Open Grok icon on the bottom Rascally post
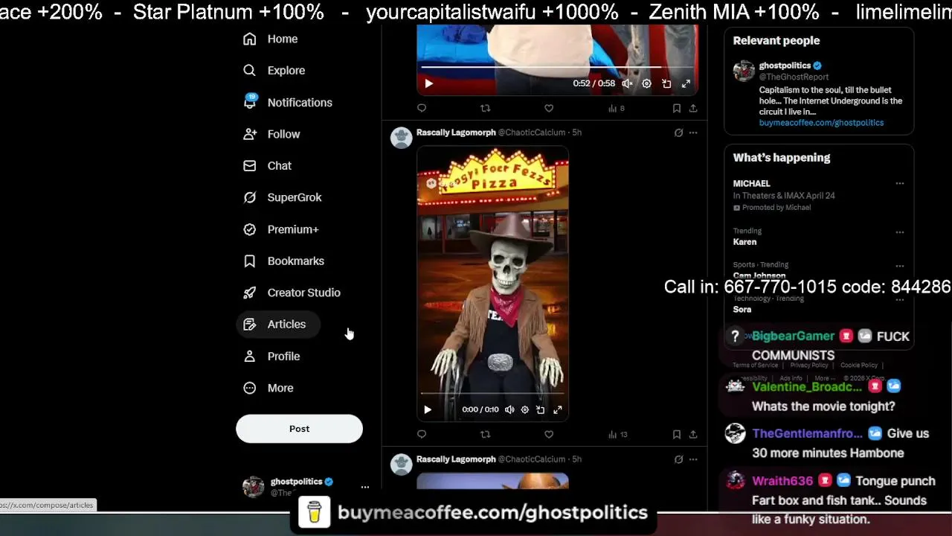 click(678, 459)
